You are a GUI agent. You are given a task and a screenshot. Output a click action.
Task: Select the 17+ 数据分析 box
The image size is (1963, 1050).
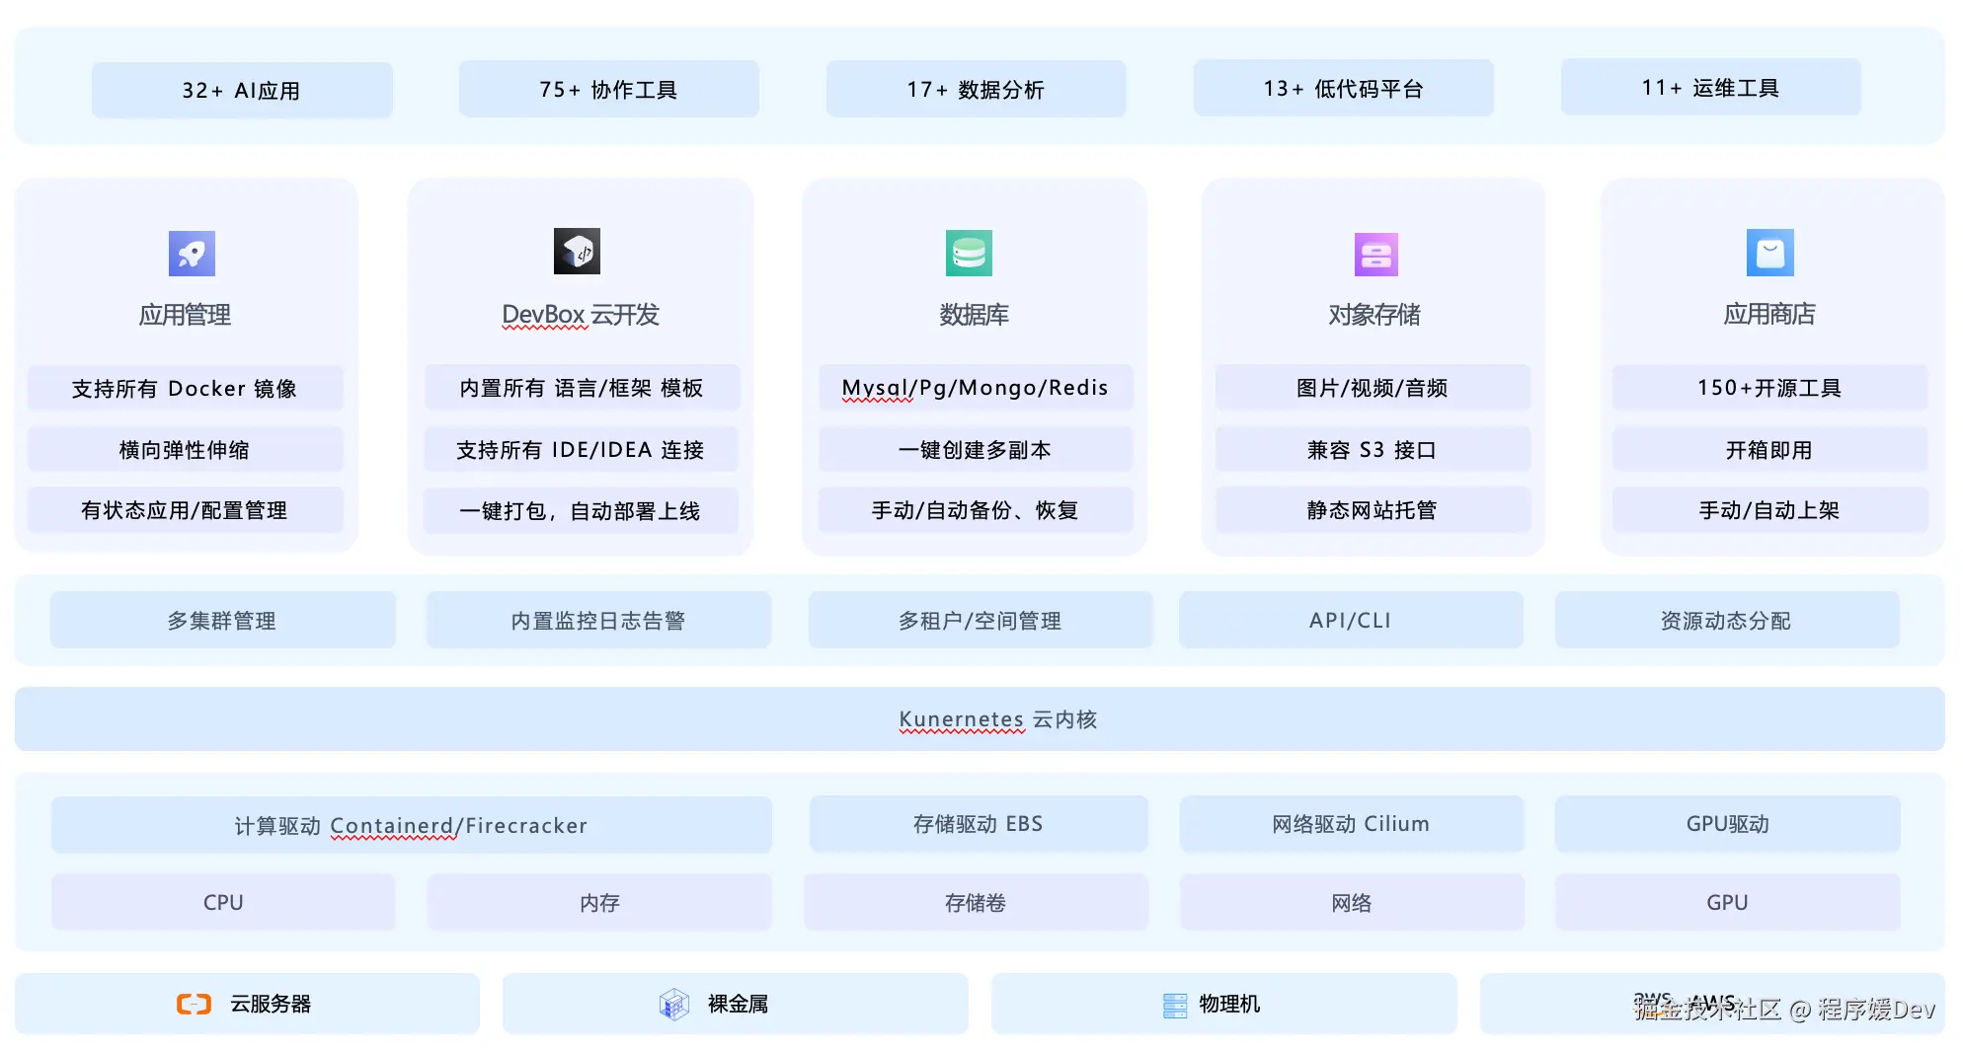pyautogui.click(x=977, y=90)
